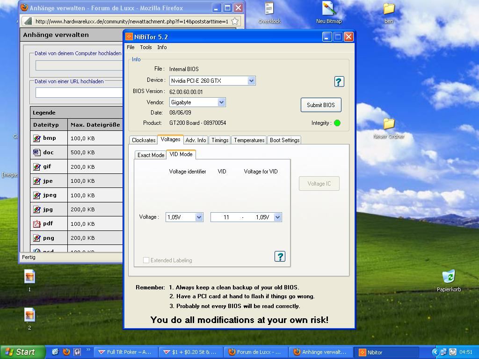Click Firefox quick launch icon in taskbar
This screenshot has height=359, width=479.
[66, 352]
